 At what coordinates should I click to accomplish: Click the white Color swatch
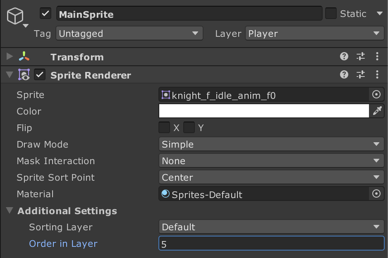pos(264,111)
